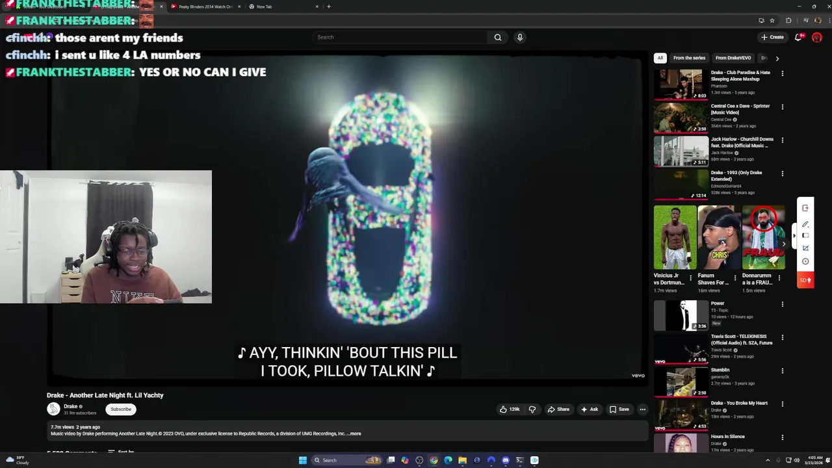Close the Peaky Blinders tab

tap(239, 6)
